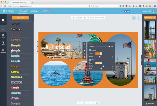This screenshot has height=106, width=157.
Task: Click the browser Search field
Action: click(105, 6)
